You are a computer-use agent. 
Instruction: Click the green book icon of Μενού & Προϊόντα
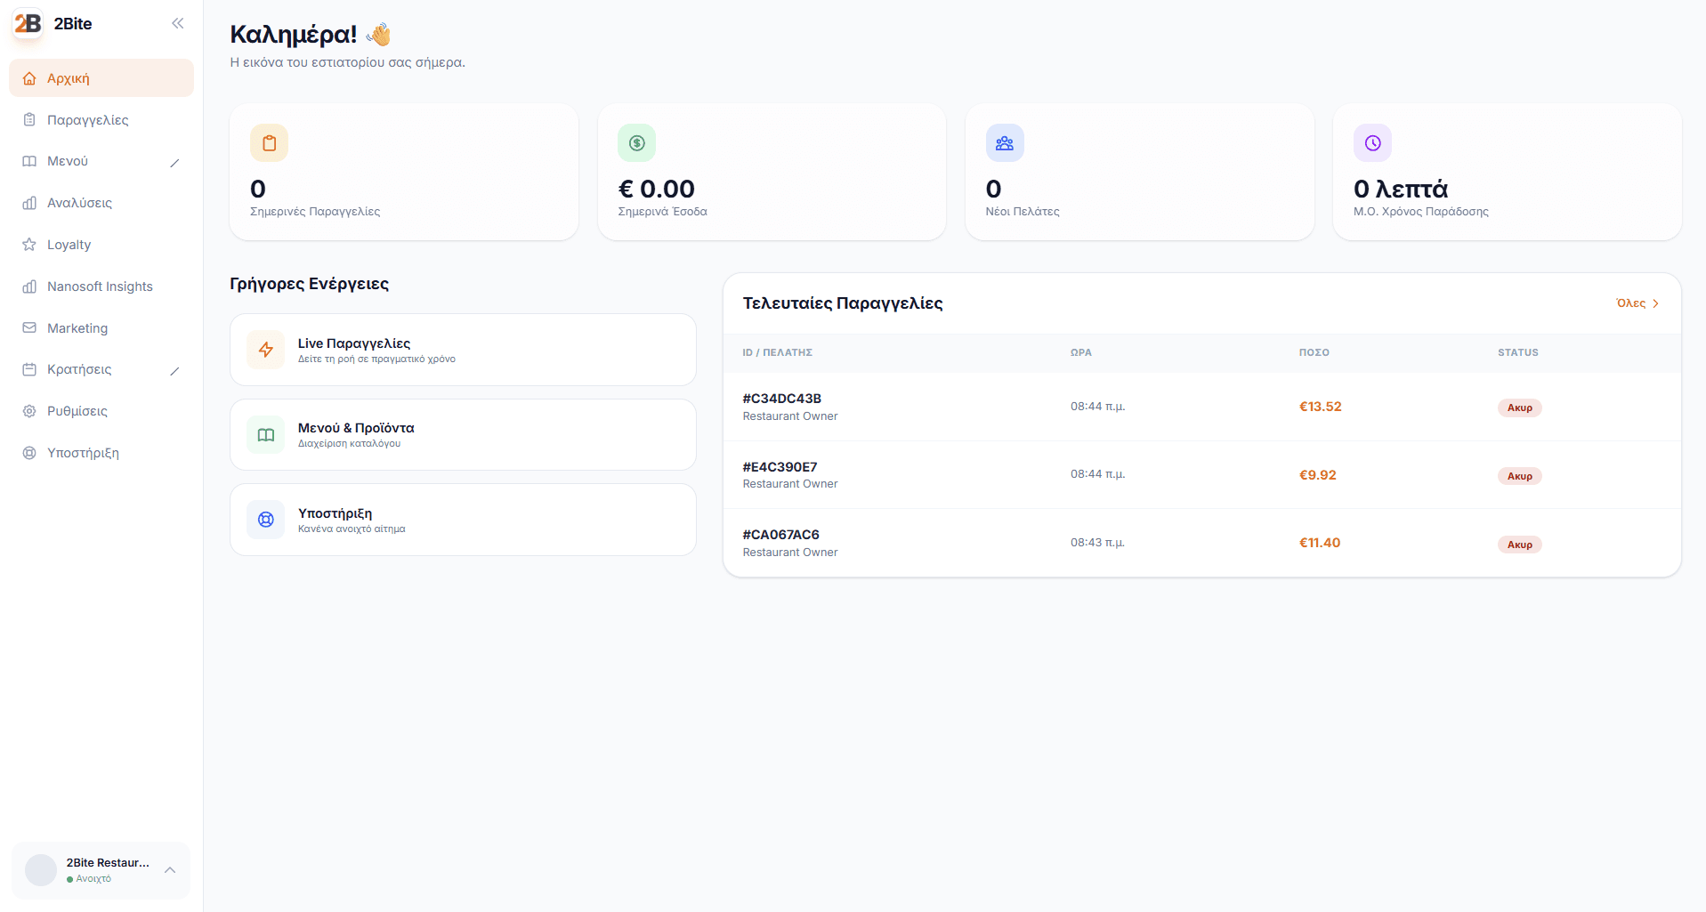[266, 434]
